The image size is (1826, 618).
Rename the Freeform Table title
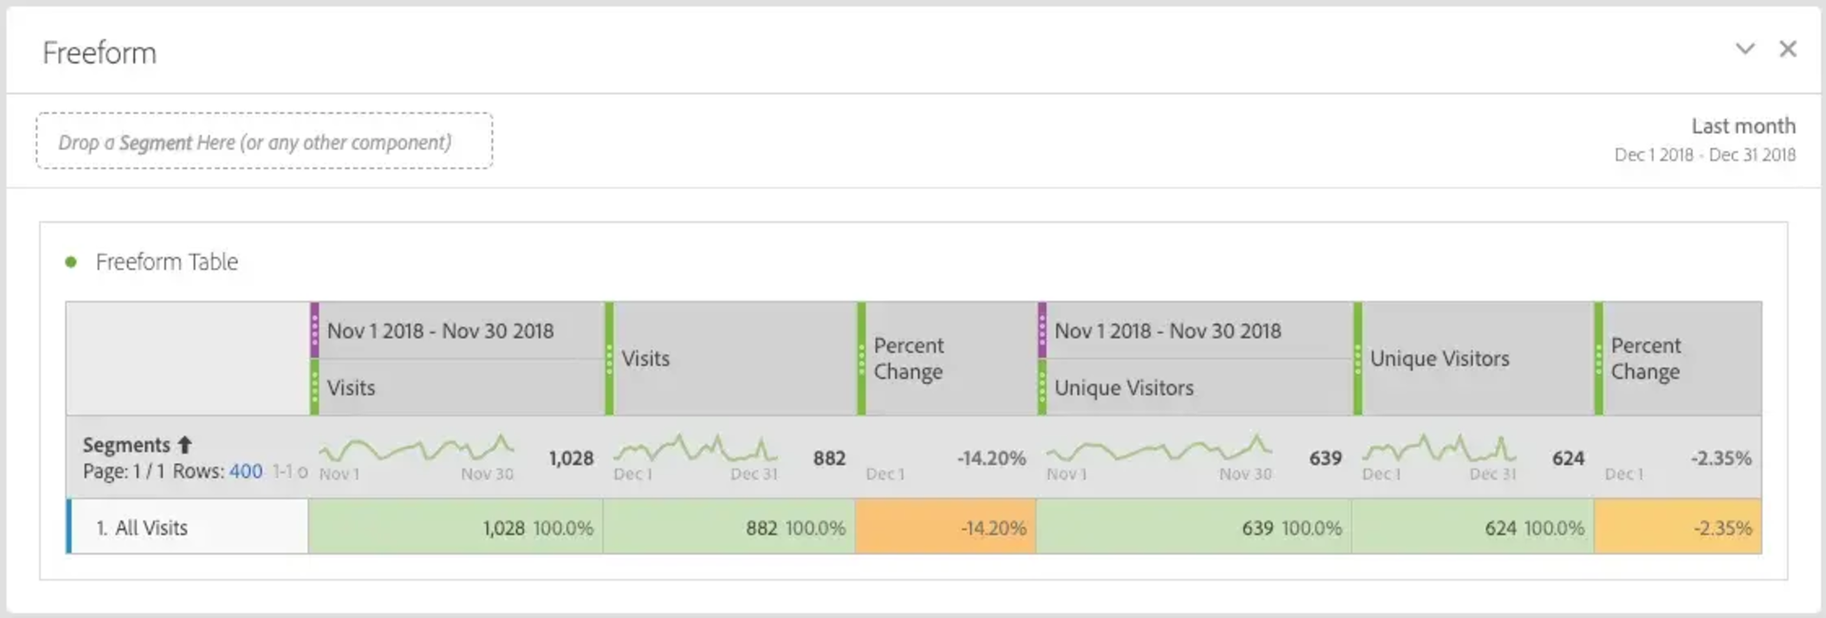(x=166, y=261)
